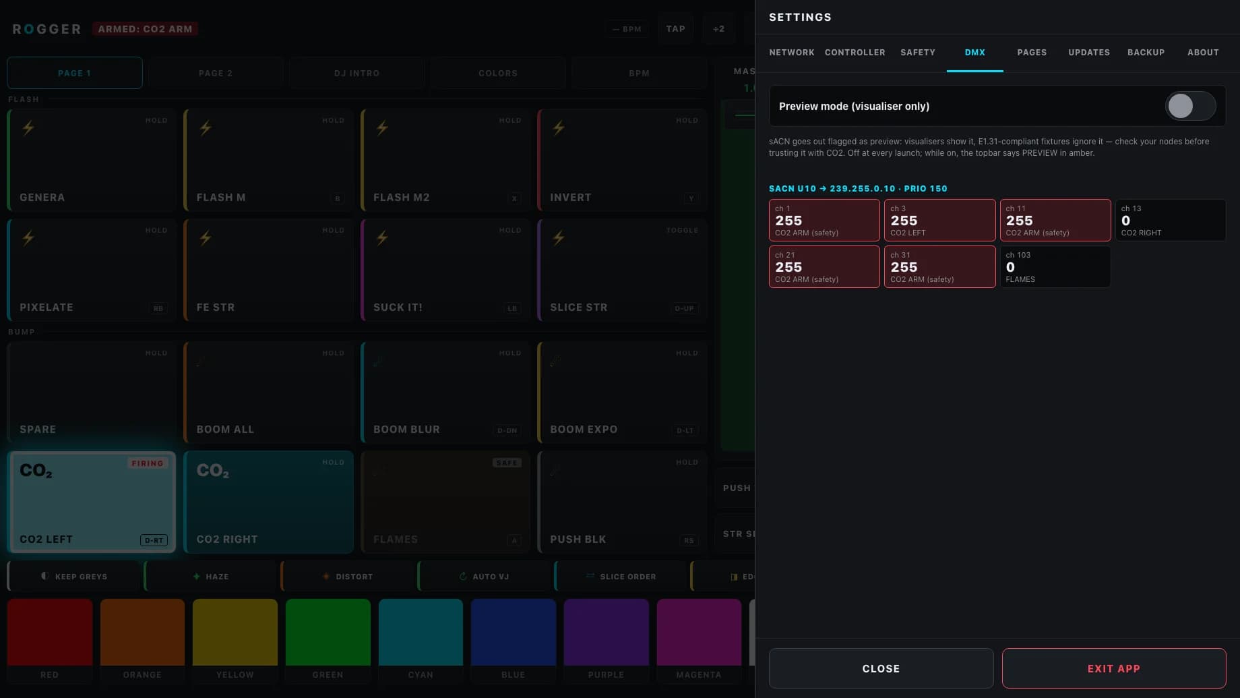Viewport: 1240px width, 698px height.
Task: Click the PUSH BLK pad
Action: 622,502
